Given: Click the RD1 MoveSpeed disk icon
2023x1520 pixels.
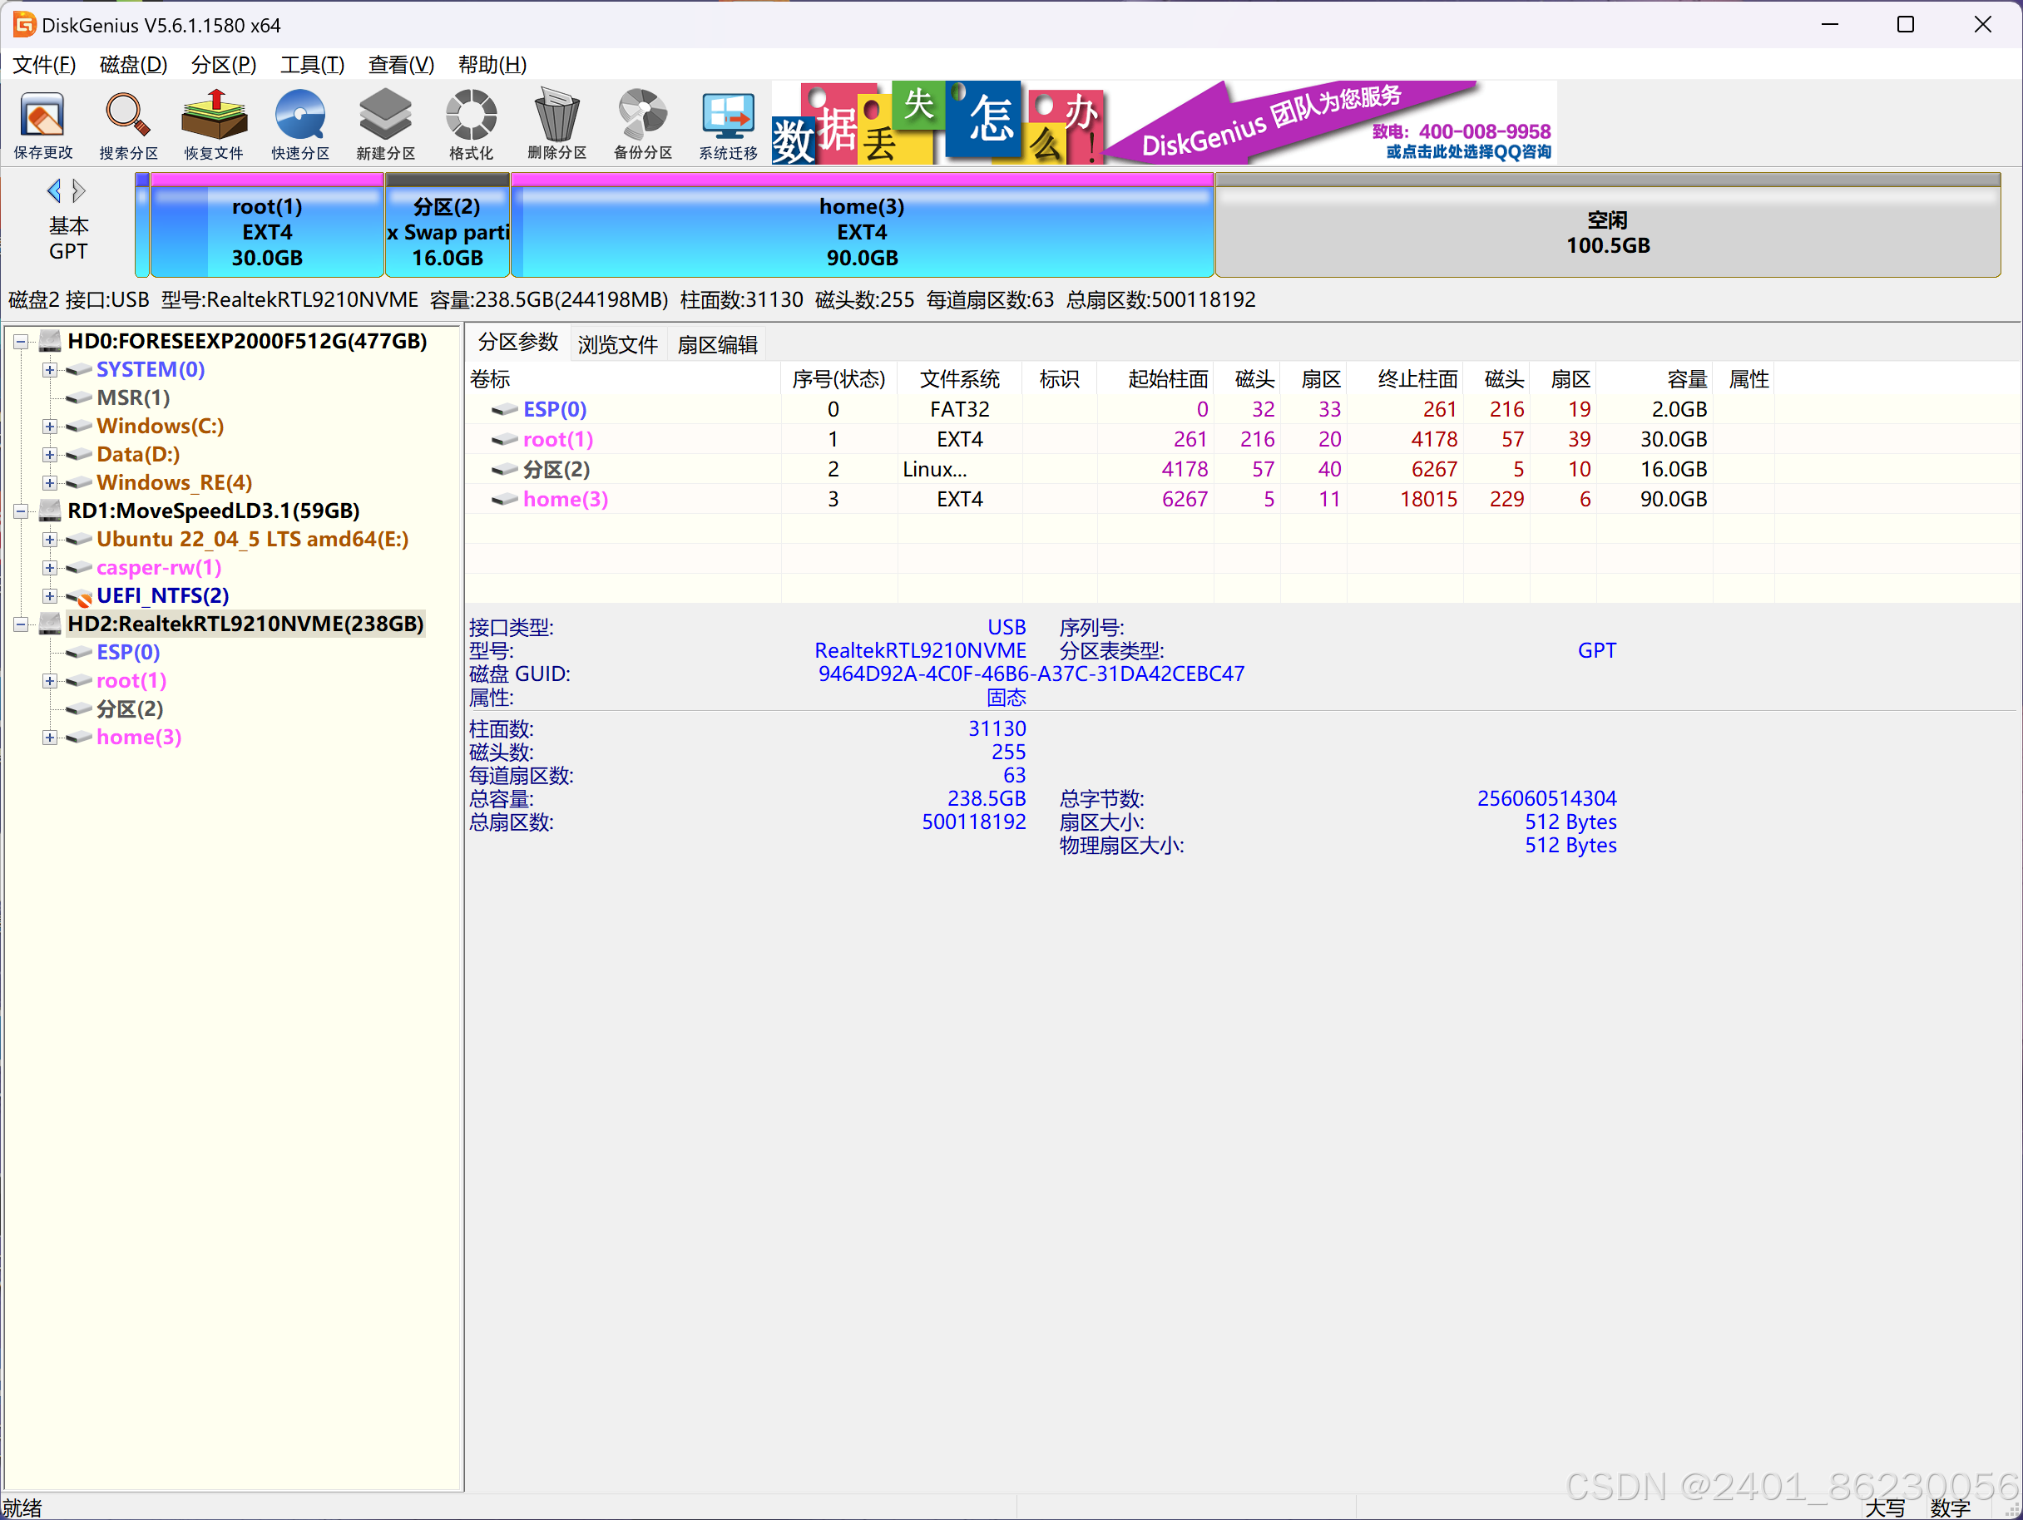Looking at the screenshot, I should [x=50, y=510].
